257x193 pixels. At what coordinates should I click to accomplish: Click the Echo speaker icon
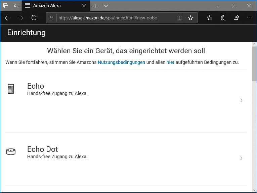coord(11,89)
